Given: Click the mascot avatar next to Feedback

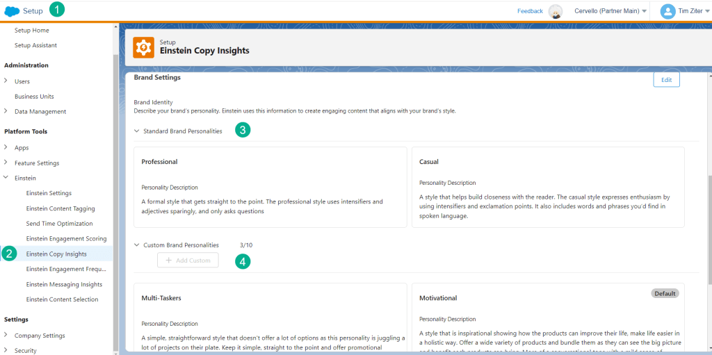Looking at the screenshot, I should [x=555, y=11].
